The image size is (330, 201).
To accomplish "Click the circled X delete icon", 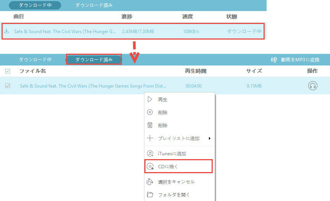I will [x=150, y=112].
